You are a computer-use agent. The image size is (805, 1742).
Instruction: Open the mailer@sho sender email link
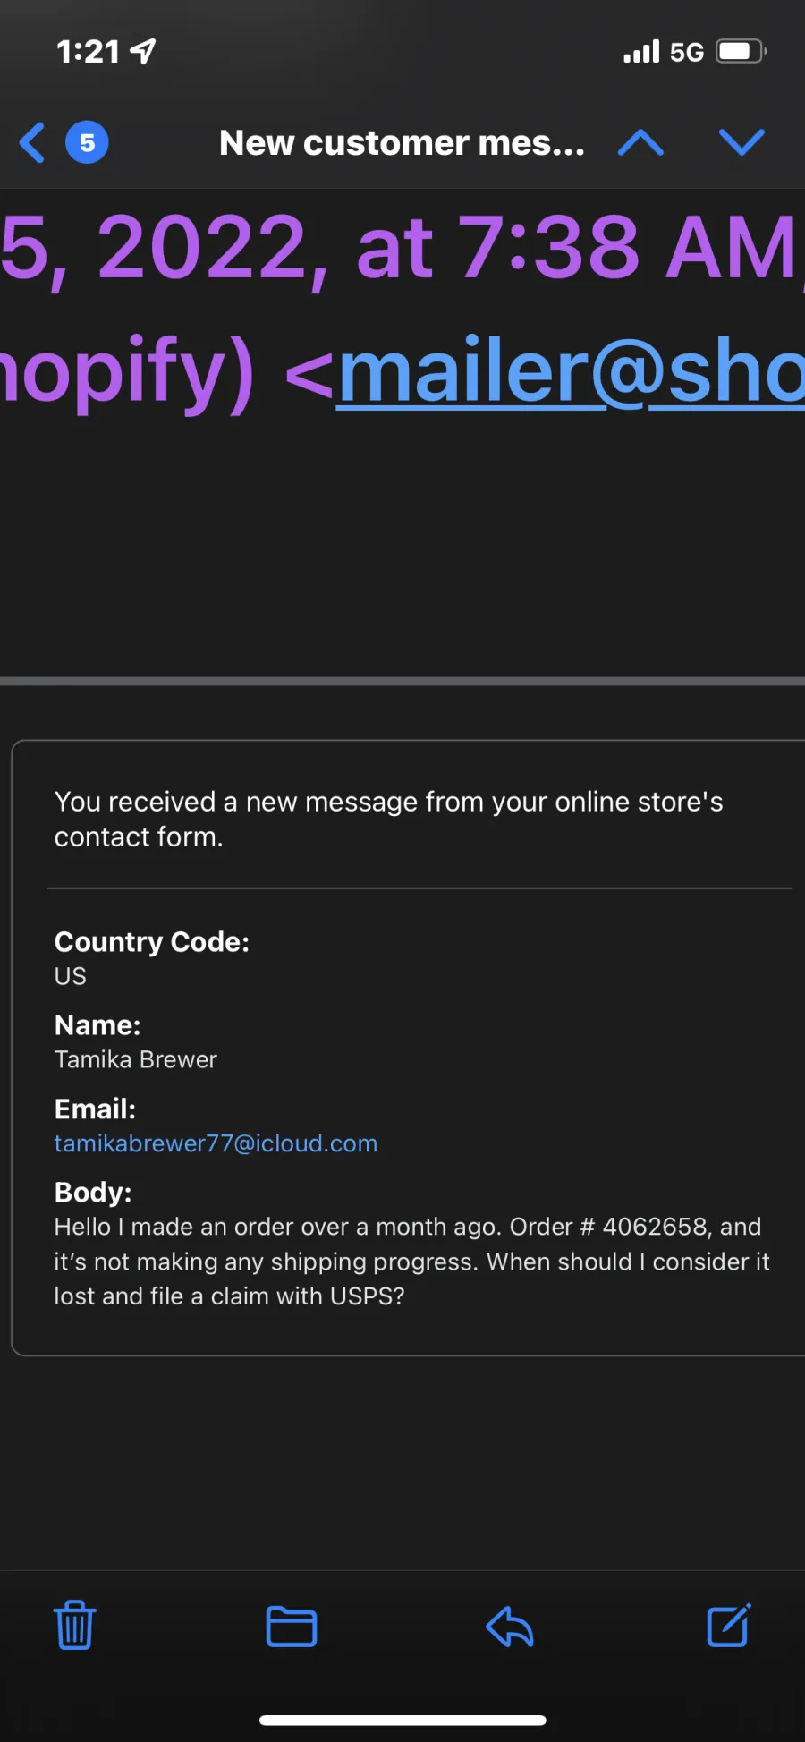pyautogui.click(x=571, y=371)
